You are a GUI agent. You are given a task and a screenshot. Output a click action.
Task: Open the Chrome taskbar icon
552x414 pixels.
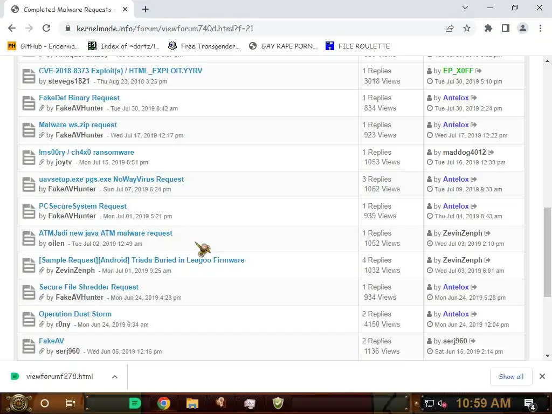point(164,403)
